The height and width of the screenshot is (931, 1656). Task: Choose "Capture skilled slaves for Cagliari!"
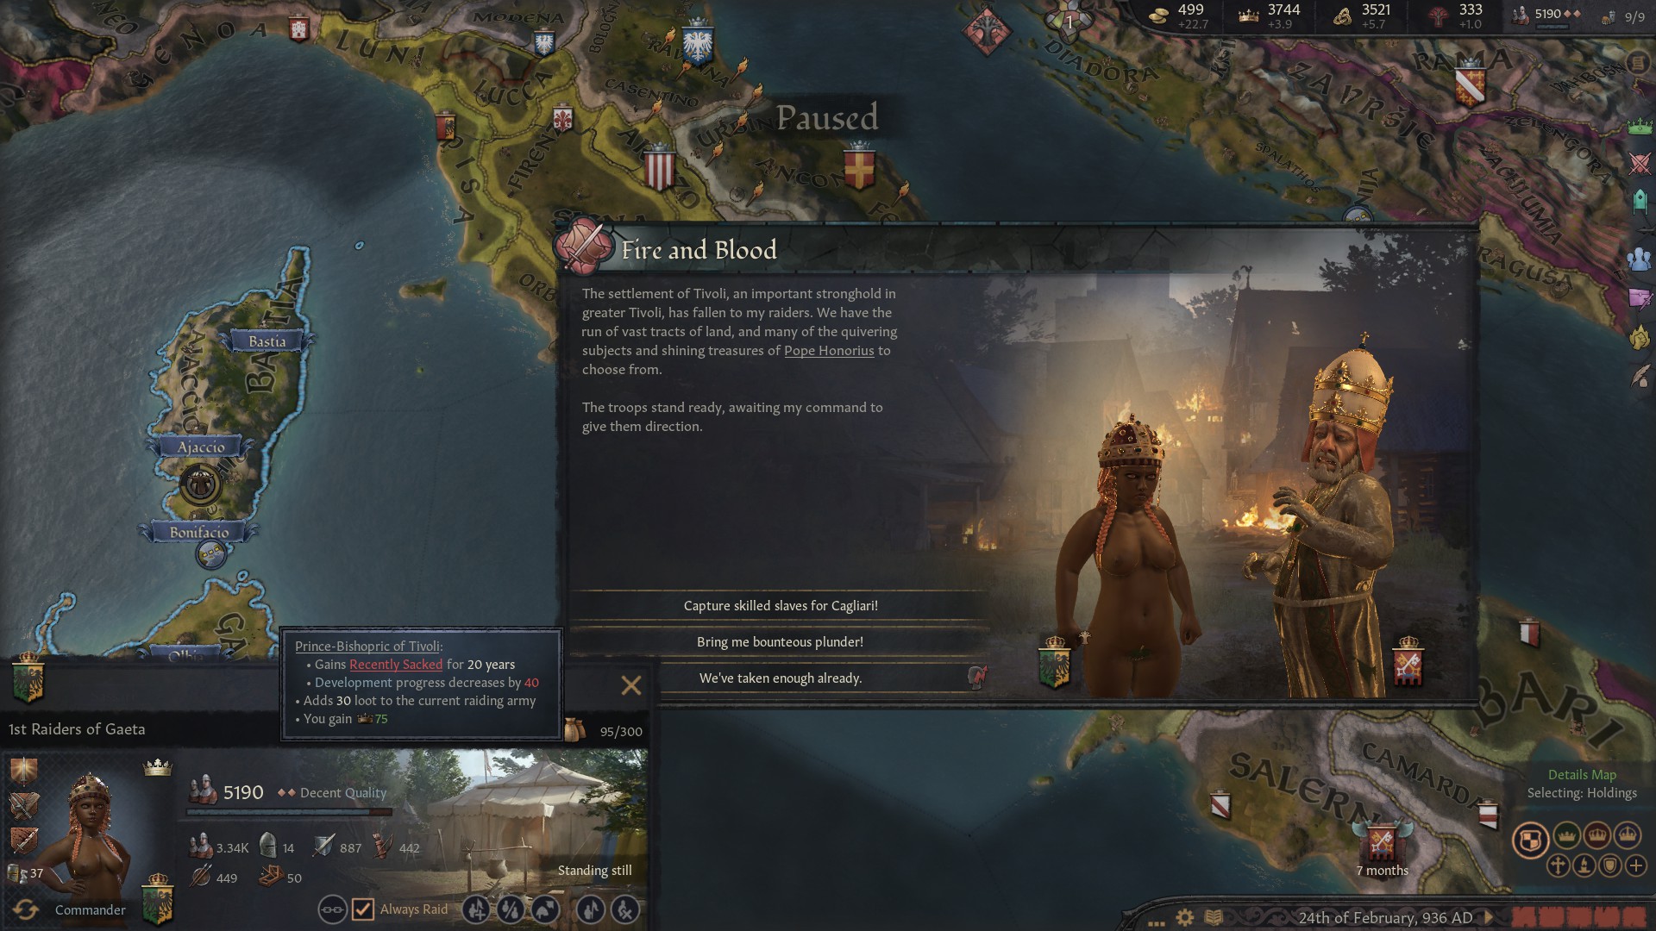pyautogui.click(x=781, y=606)
